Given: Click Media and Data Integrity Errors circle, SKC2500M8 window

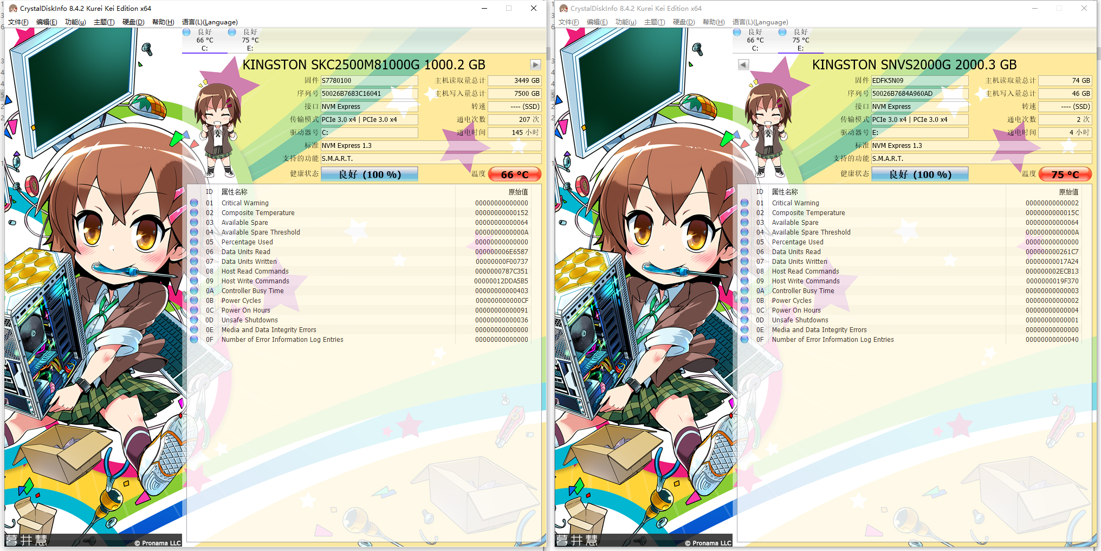Looking at the screenshot, I should [194, 330].
